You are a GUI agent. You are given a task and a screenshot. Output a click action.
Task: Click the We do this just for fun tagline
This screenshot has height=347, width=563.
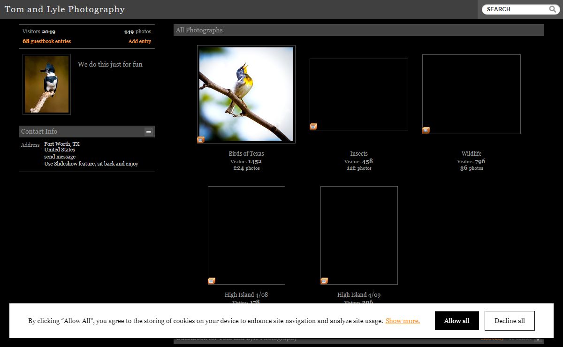tap(110, 64)
